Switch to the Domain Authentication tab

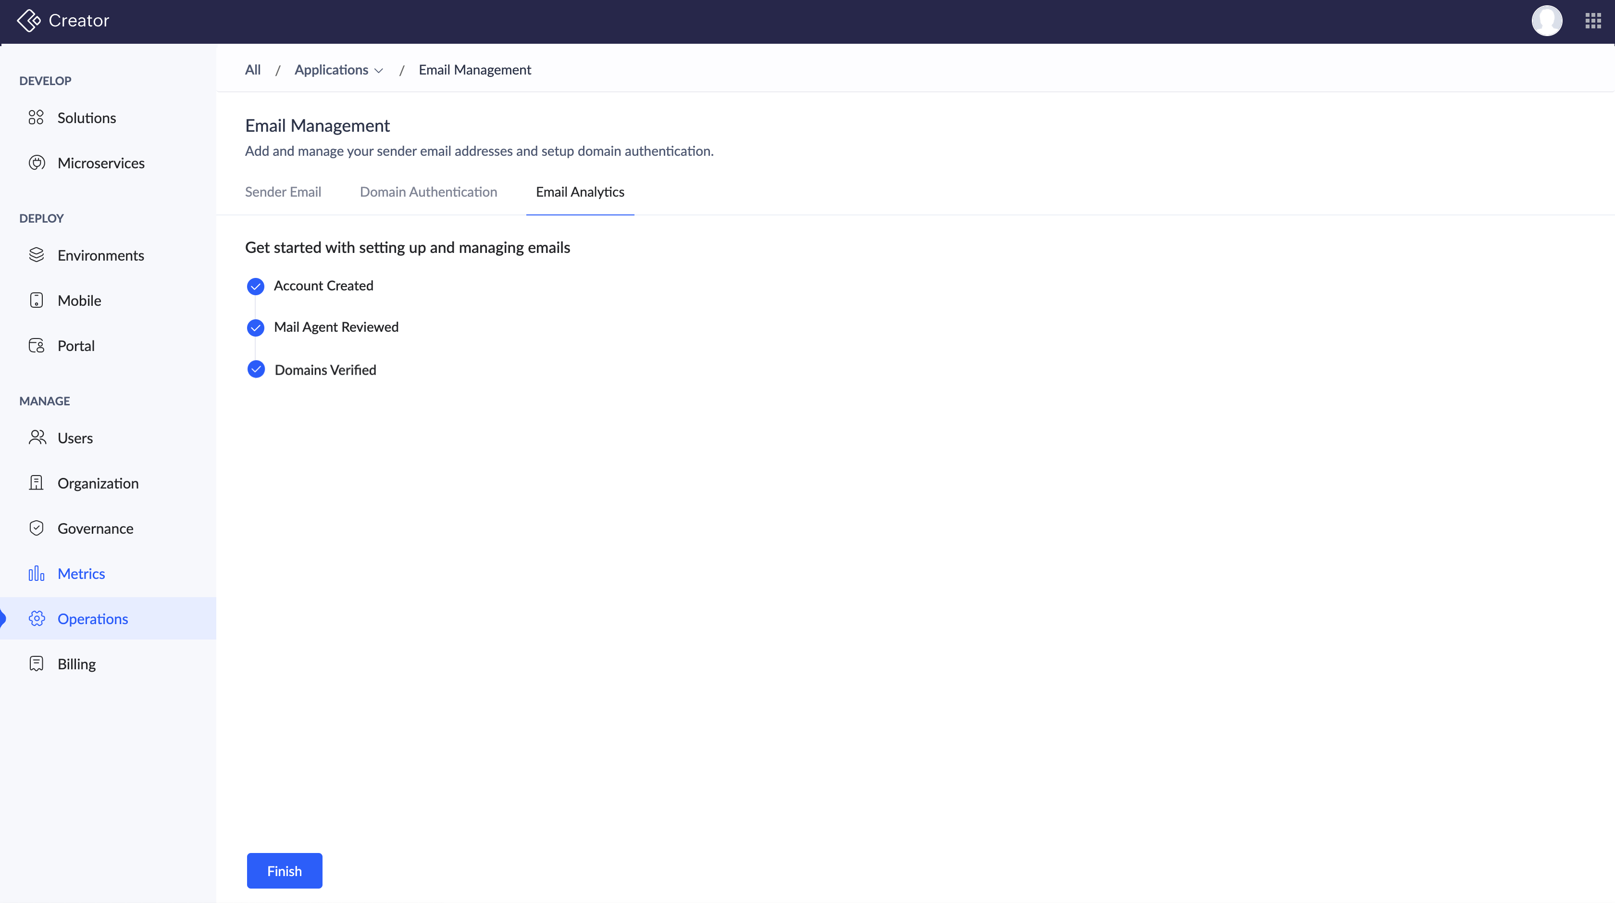428,192
